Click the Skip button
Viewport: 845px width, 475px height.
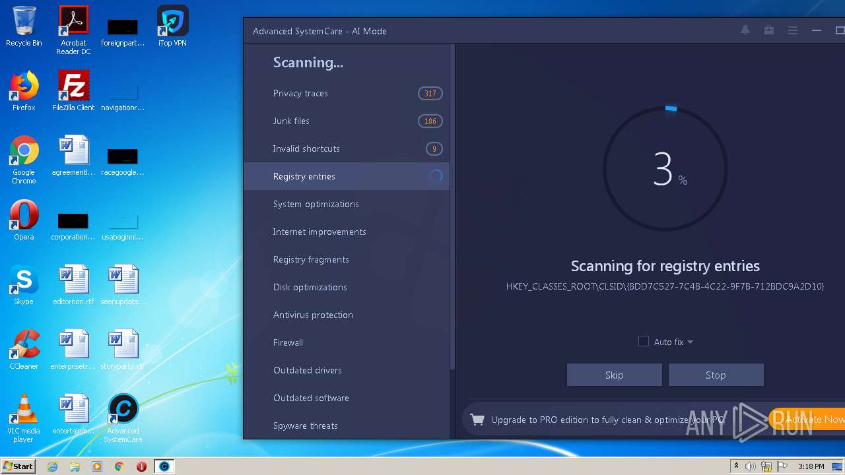(x=614, y=375)
